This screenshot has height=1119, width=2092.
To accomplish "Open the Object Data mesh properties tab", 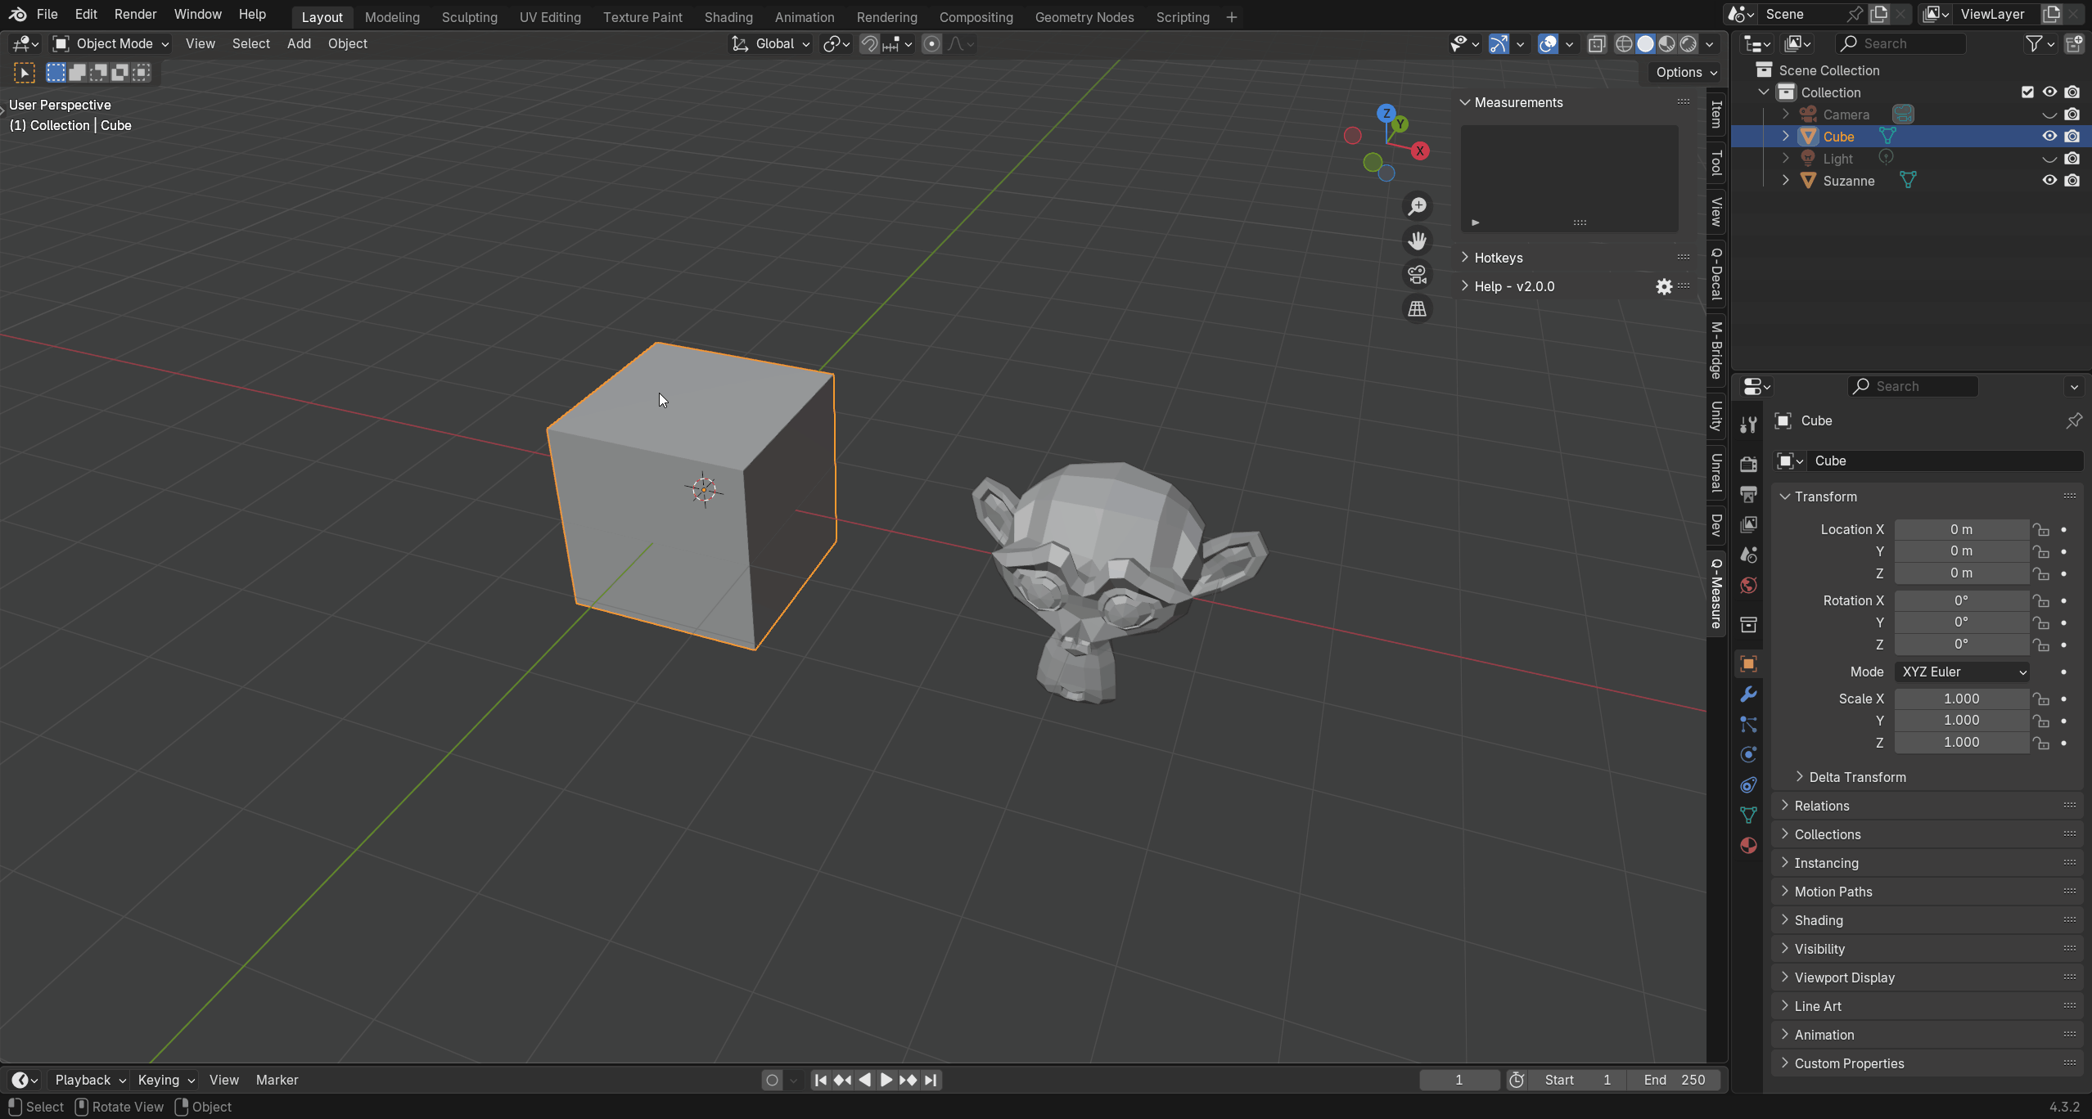I will tap(1748, 815).
